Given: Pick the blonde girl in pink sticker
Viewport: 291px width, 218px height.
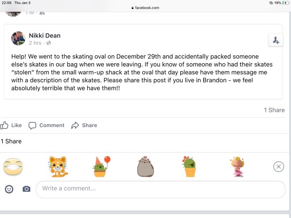Looking at the screenshot, I should 237,166.
